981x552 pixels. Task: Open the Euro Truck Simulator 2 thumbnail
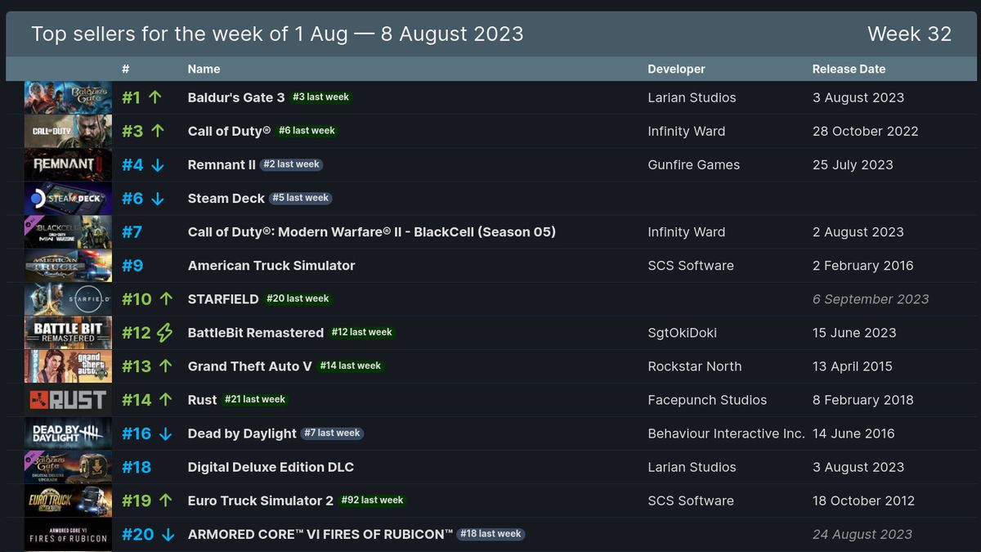pyautogui.click(x=68, y=500)
